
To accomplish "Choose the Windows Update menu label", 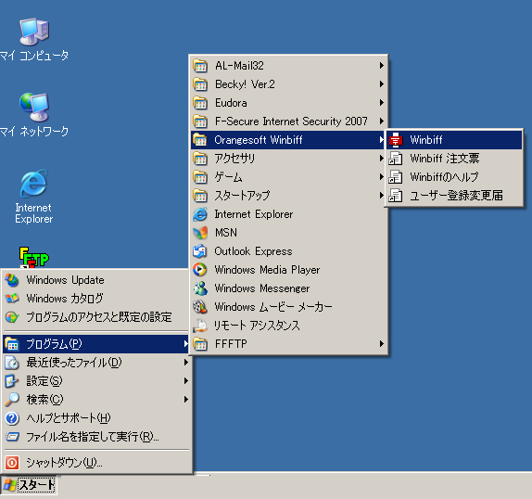I will (66, 280).
